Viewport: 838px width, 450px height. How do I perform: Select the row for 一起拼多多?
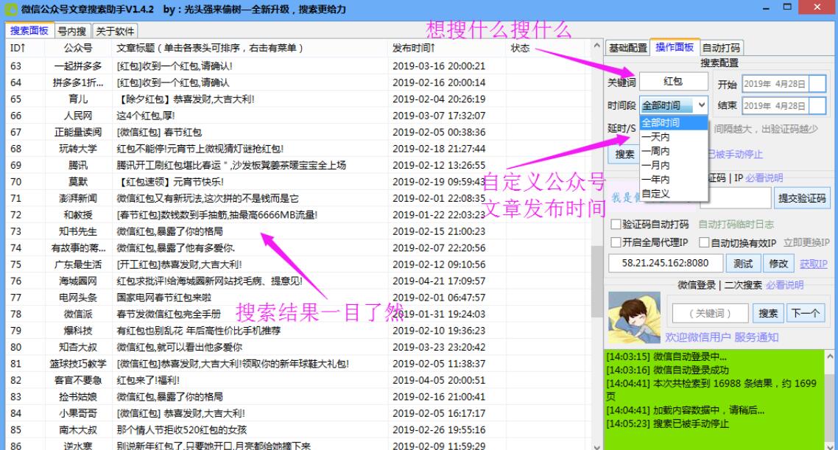coord(299,66)
